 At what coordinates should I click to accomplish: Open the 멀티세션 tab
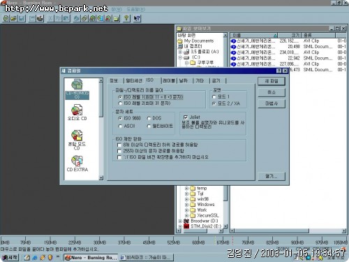134,80
